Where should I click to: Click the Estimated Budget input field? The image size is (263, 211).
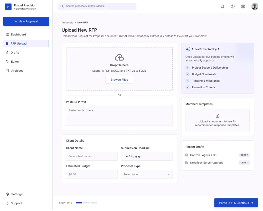(x=92, y=174)
